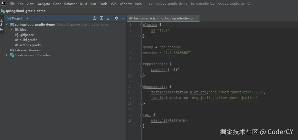The height and width of the screenshot is (140, 298).
Task: Click 'org.junit.jupiter:junit-jupiter' dependency string
Action: pyautogui.click(x=224, y=98)
